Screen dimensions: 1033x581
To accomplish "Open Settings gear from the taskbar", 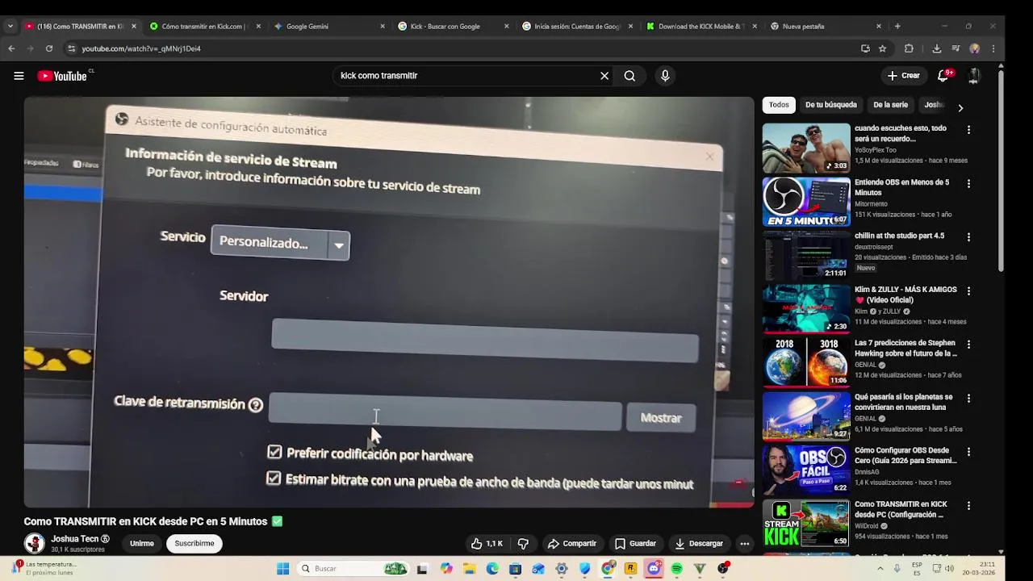I will [562, 569].
